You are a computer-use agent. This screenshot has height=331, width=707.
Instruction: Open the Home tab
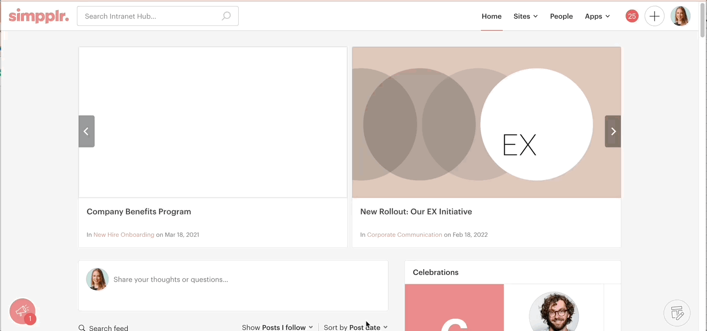point(492,16)
